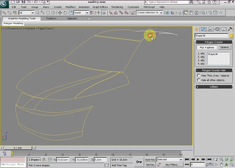Open the Manage Layers icon

pyautogui.click(x=179, y=13)
